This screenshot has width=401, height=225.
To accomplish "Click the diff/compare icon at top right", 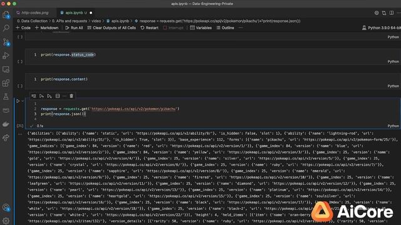I will (x=384, y=12).
